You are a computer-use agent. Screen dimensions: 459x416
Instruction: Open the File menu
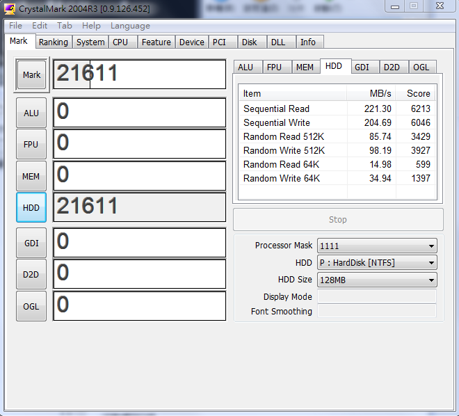click(x=15, y=26)
